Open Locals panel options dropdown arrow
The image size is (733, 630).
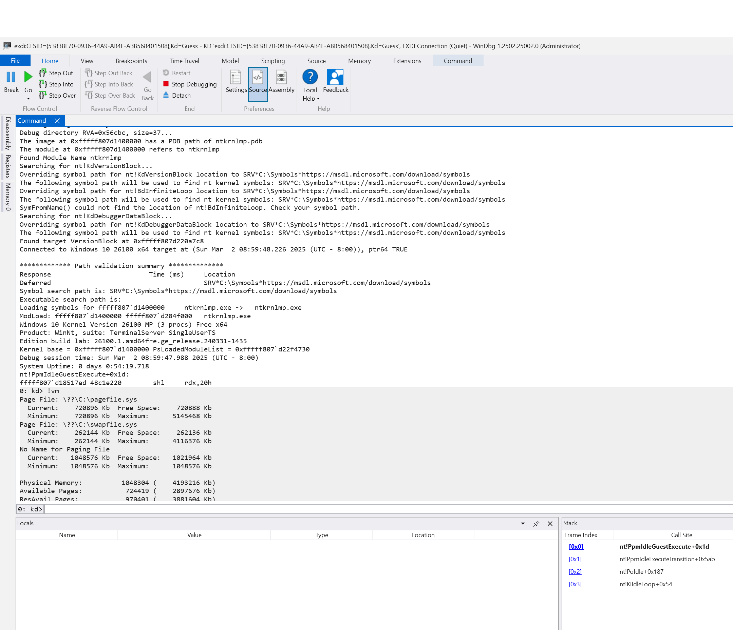(523, 524)
